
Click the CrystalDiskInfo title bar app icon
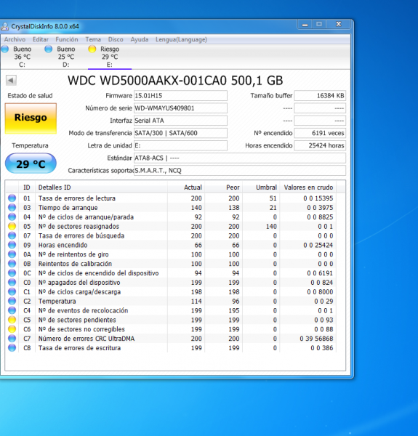[5, 26]
